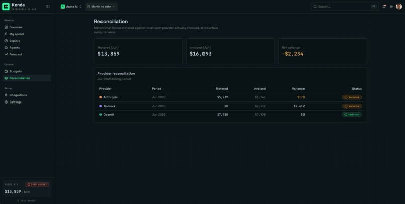Click the calendar icon in date selector
405x204 pixels.
89,7
